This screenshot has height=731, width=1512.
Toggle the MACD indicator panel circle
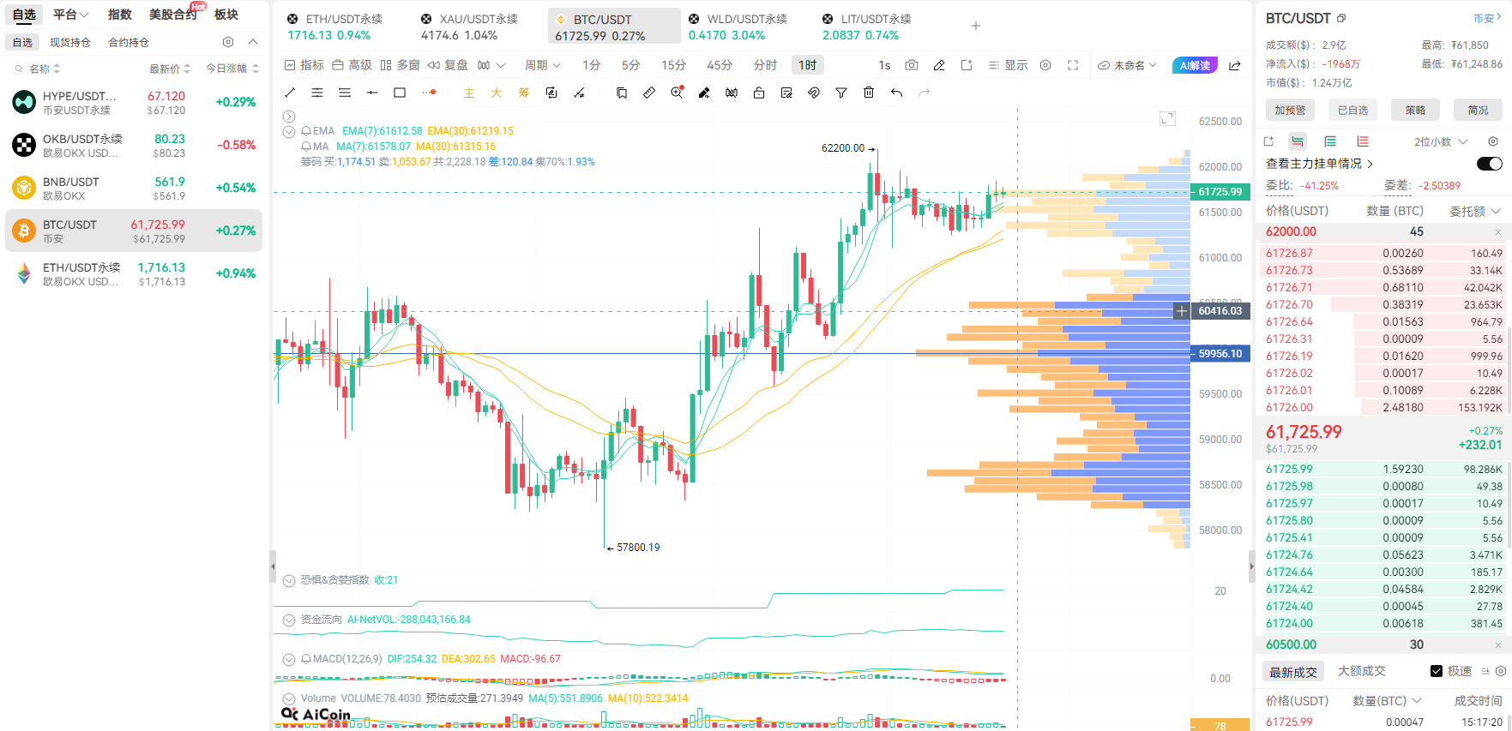tap(289, 659)
